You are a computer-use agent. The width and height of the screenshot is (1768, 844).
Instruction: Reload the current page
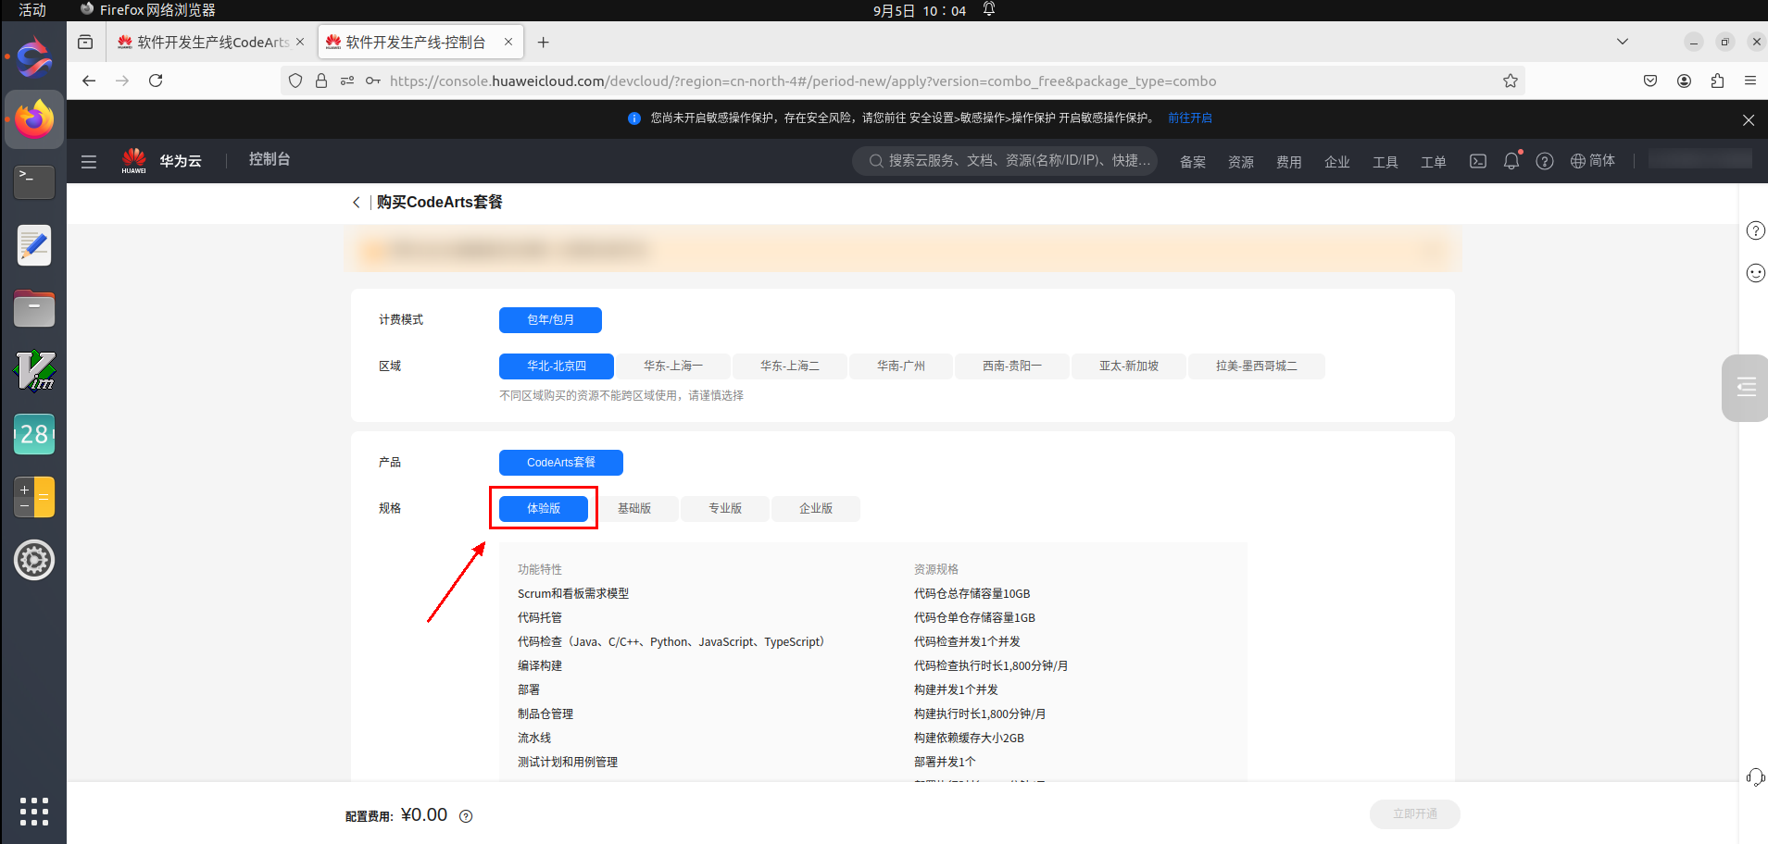coord(156,81)
